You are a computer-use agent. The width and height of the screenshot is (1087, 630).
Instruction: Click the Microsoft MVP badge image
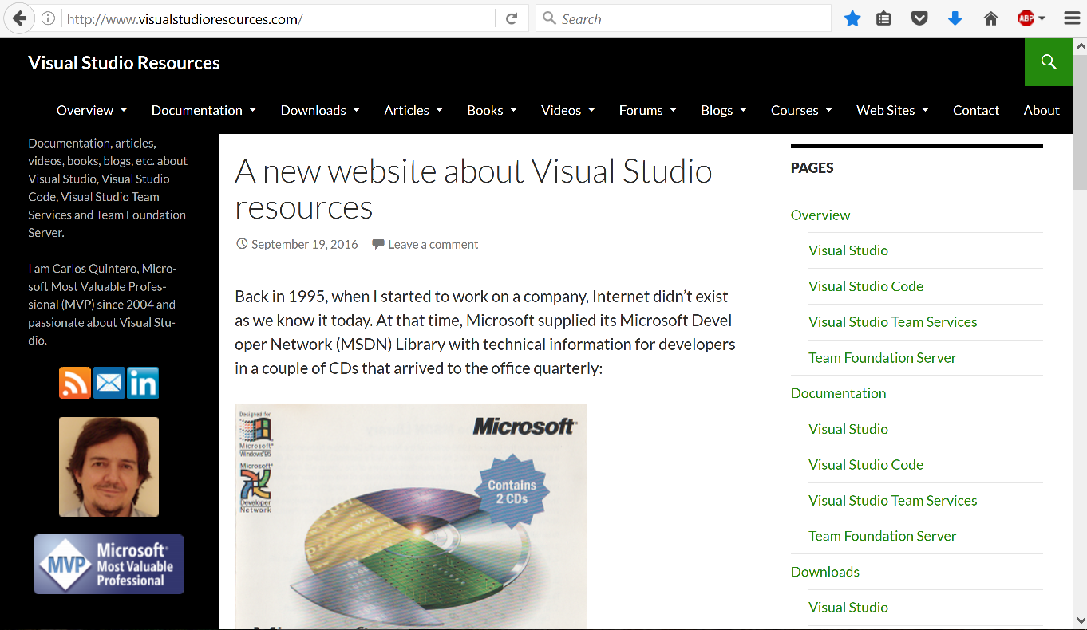[109, 565]
